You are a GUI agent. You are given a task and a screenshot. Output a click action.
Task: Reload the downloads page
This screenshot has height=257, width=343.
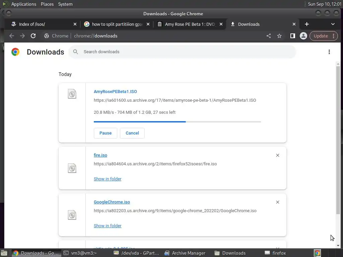coord(33,36)
